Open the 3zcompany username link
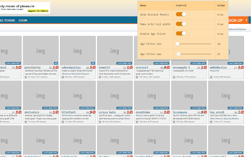Image resolution: width=251 pixels, height=157 pixels. coord(180,112)
